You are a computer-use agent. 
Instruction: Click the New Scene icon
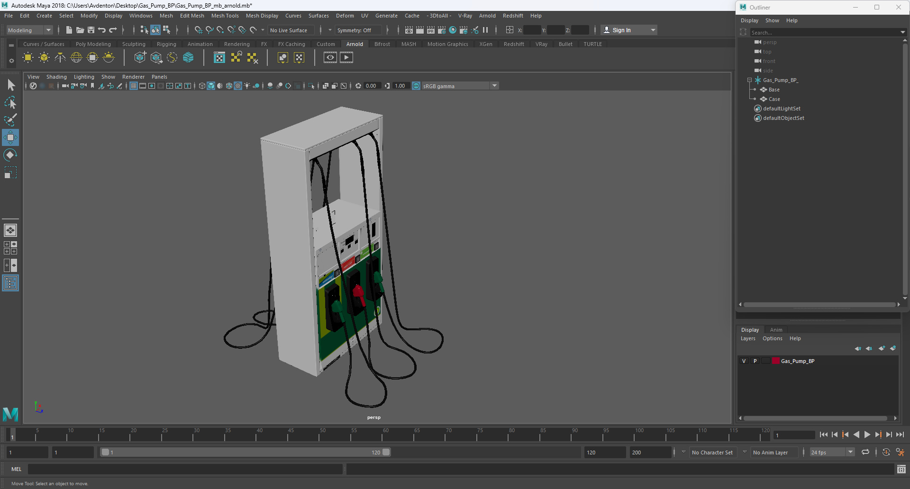click(x=69, y=30)
